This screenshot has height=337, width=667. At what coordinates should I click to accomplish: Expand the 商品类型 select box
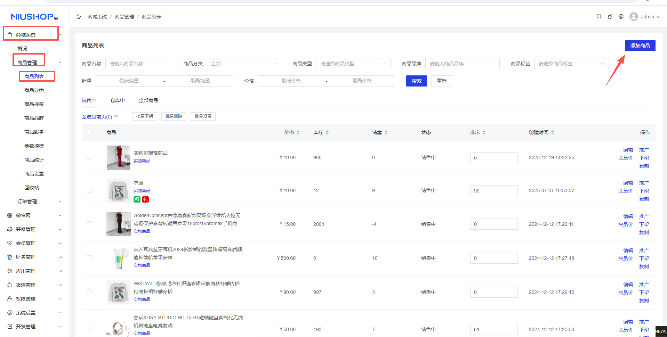click(x=353, y=64)
